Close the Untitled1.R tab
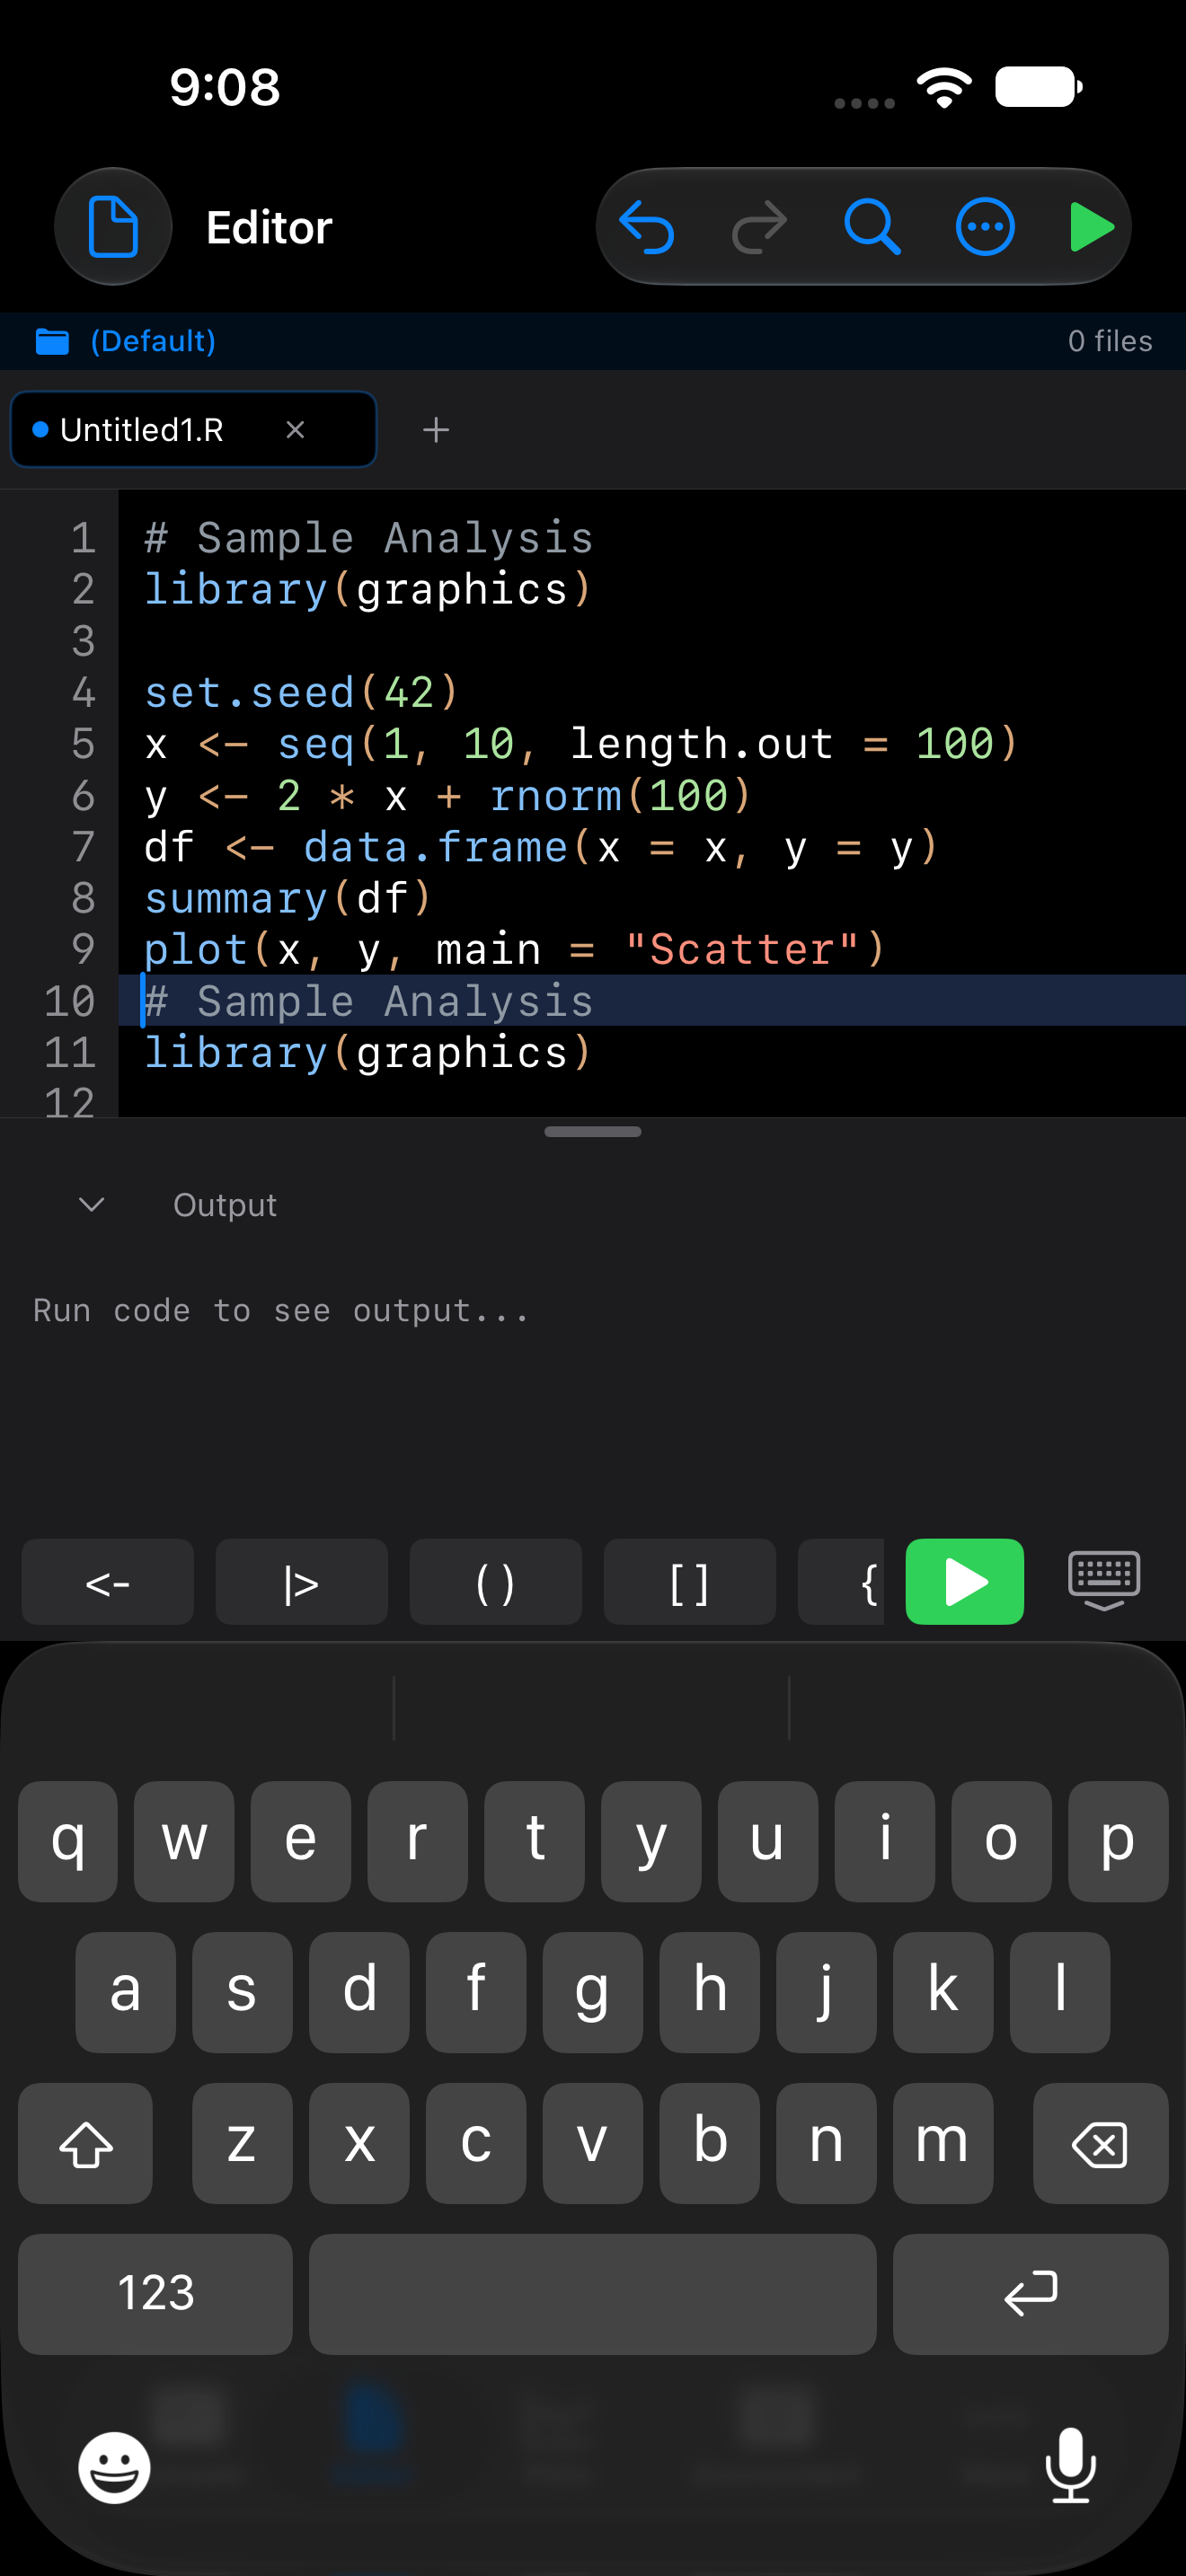The width and height of the screenshot is (1186, 2576). coord(295,430)
